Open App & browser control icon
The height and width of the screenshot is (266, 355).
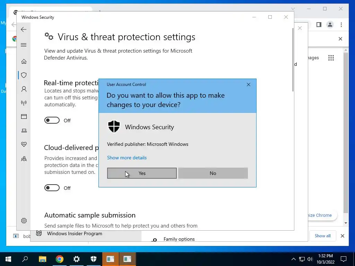click(x=24, y=116)
